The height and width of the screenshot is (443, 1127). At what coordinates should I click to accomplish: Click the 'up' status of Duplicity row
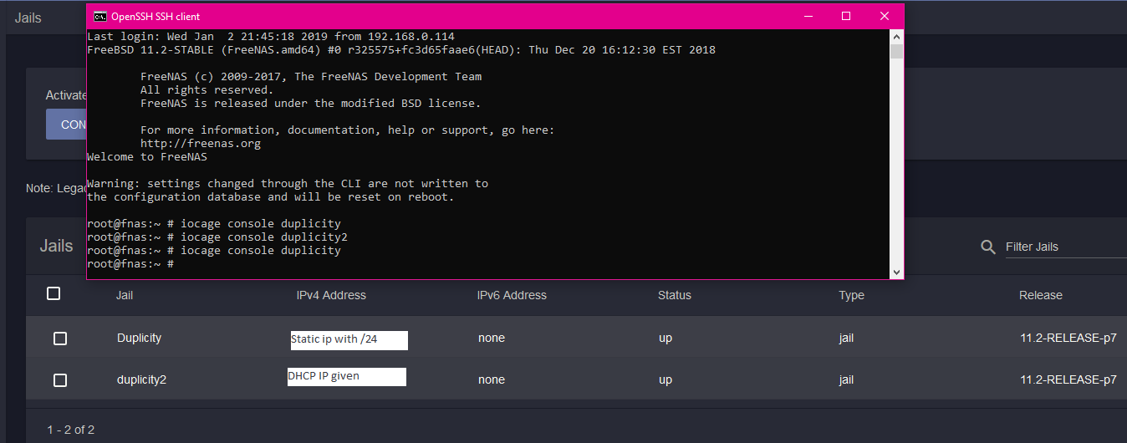point(665,339)
